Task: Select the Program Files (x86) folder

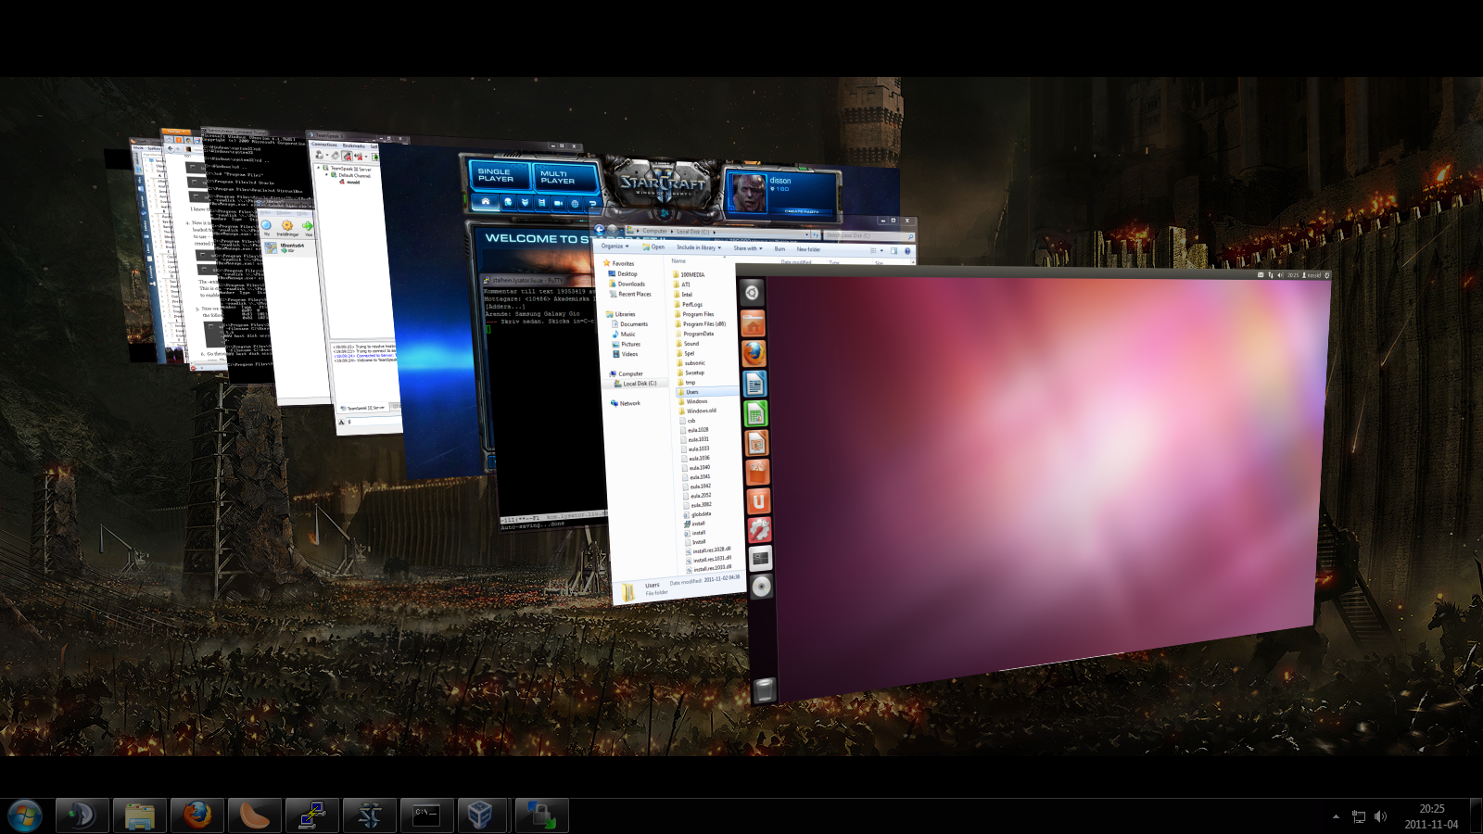Action: (x=700, y=324)
